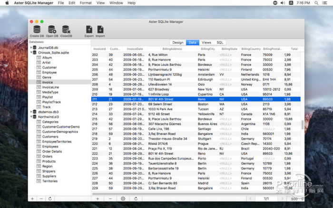The width and height of the screenshot is (333, 208).
Task: Expand the dbdemos.db3 database
Action: [x=31, y=112]
